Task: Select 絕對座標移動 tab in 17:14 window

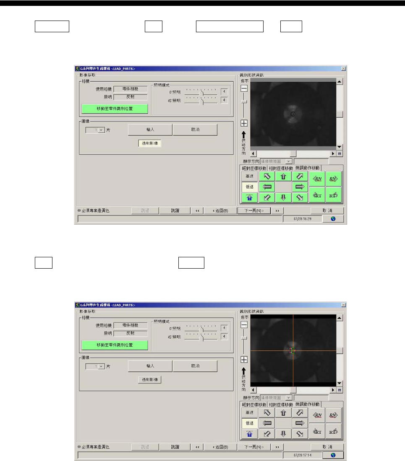Action: [x=254, y=404]
